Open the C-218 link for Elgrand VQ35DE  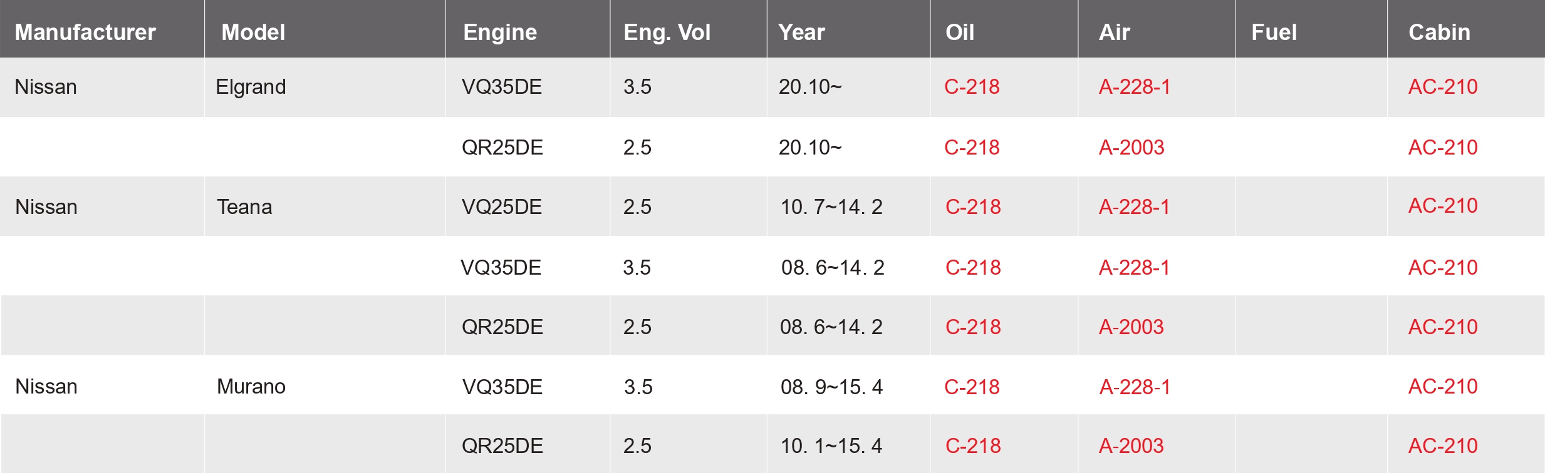click(x=972, y=86)
